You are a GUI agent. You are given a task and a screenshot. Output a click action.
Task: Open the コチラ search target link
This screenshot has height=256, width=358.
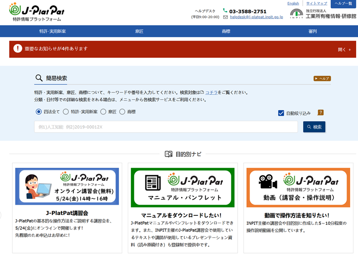pyautogui.click(x=211, y=92)
